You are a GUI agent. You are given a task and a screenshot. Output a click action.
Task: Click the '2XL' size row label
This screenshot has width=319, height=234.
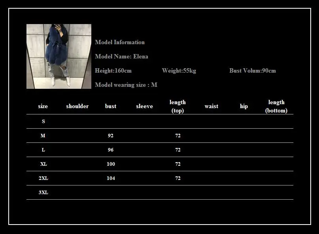pyautogui.click(x=43, y=178)
